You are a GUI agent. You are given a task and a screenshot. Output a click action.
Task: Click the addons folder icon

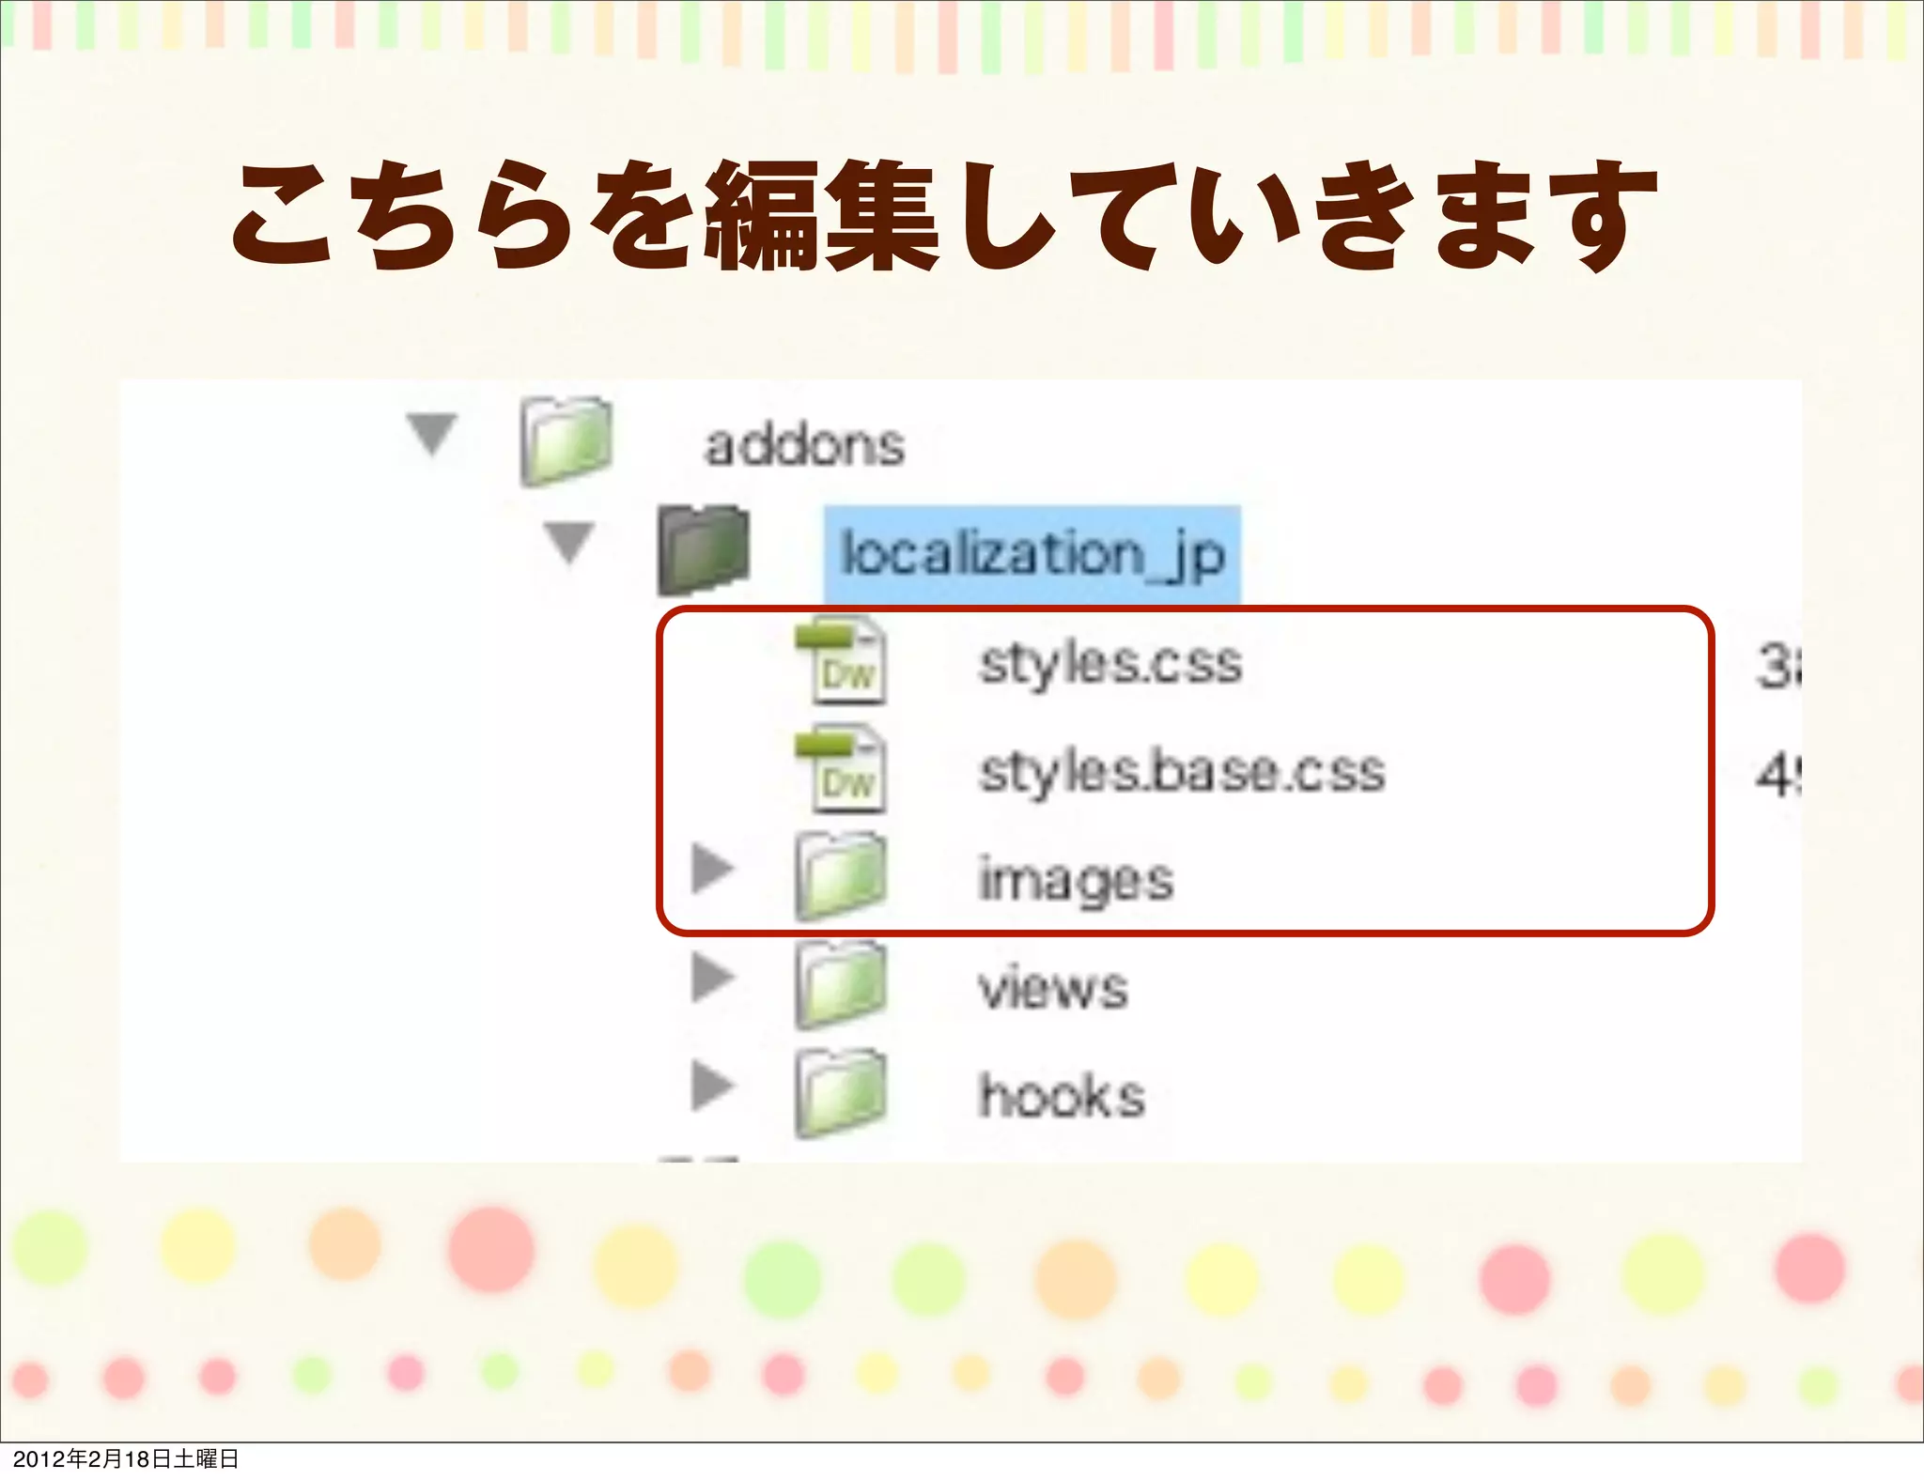click(566, 440)
